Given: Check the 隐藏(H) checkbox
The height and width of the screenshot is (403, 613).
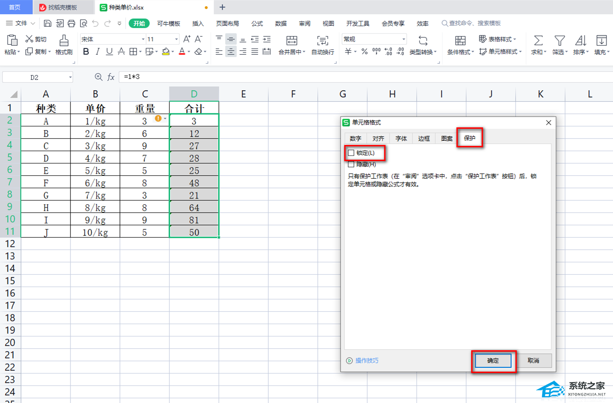Looking at the screenshot, I should point(351,164).
